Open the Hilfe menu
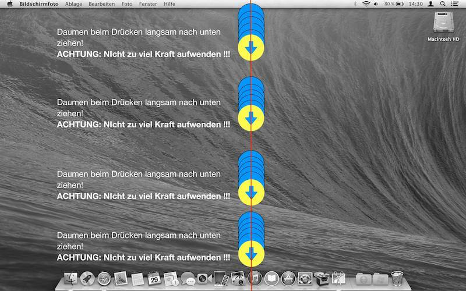Viewport: 466px width, 291px height. click(x=170, y=4)
